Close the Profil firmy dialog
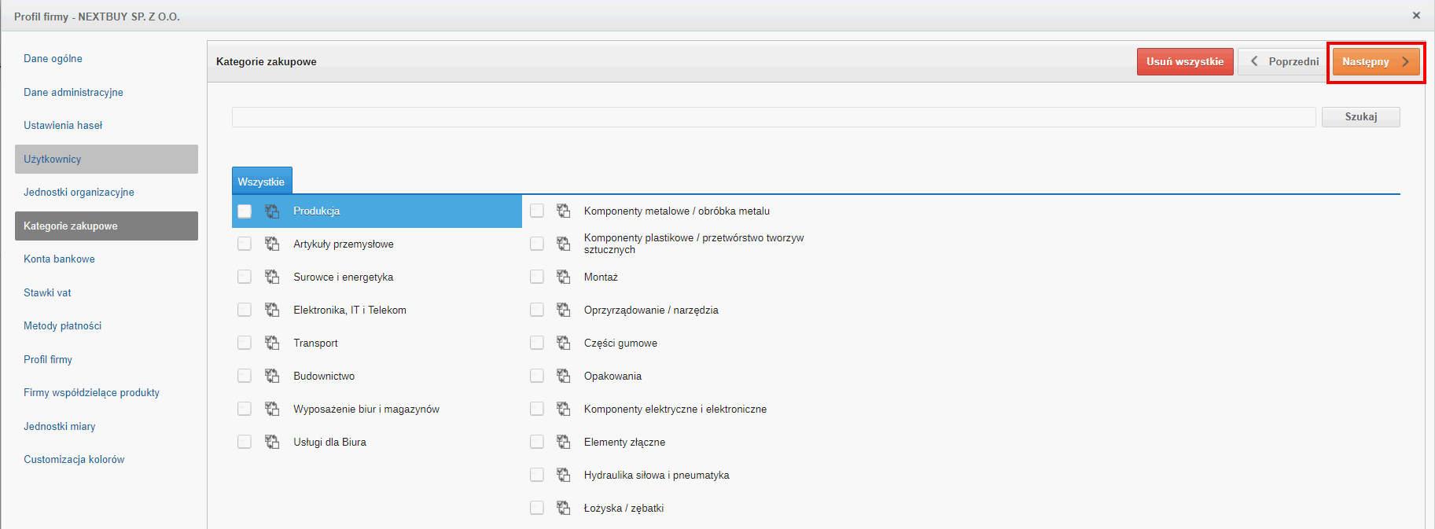1435x529 pixels. click(x=1416, y=16)
